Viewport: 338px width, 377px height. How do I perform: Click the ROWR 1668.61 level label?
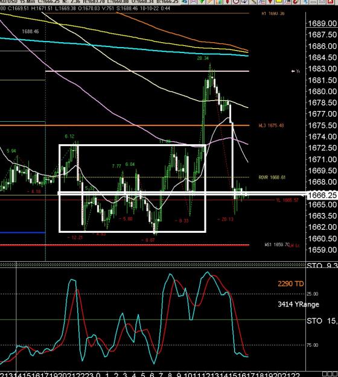pos(272,177)
